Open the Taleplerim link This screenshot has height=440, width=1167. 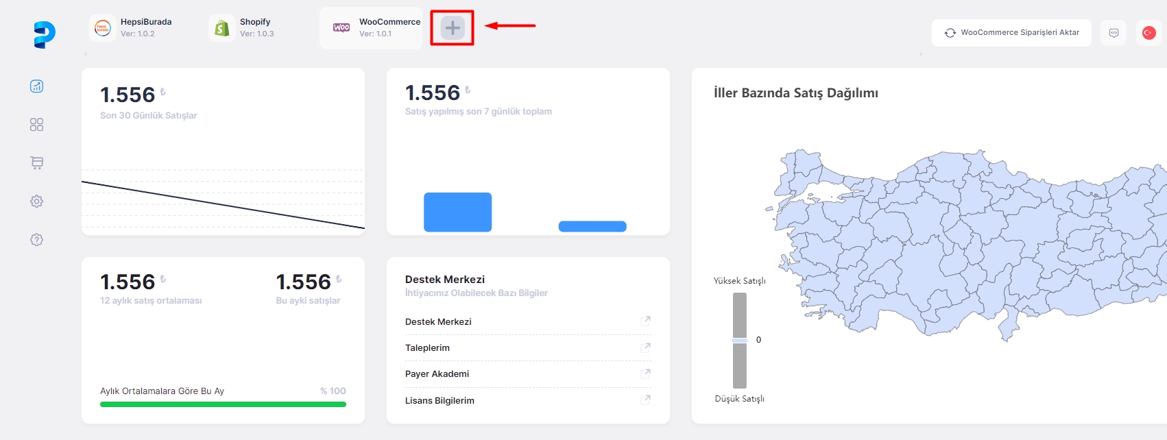point(427,348)
